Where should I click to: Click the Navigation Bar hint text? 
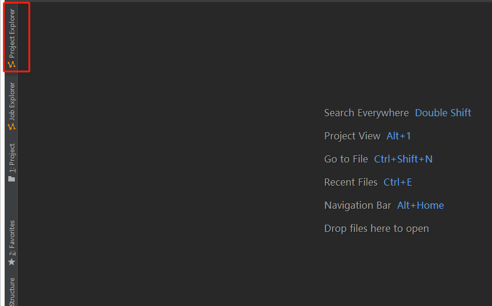(357, 205)
